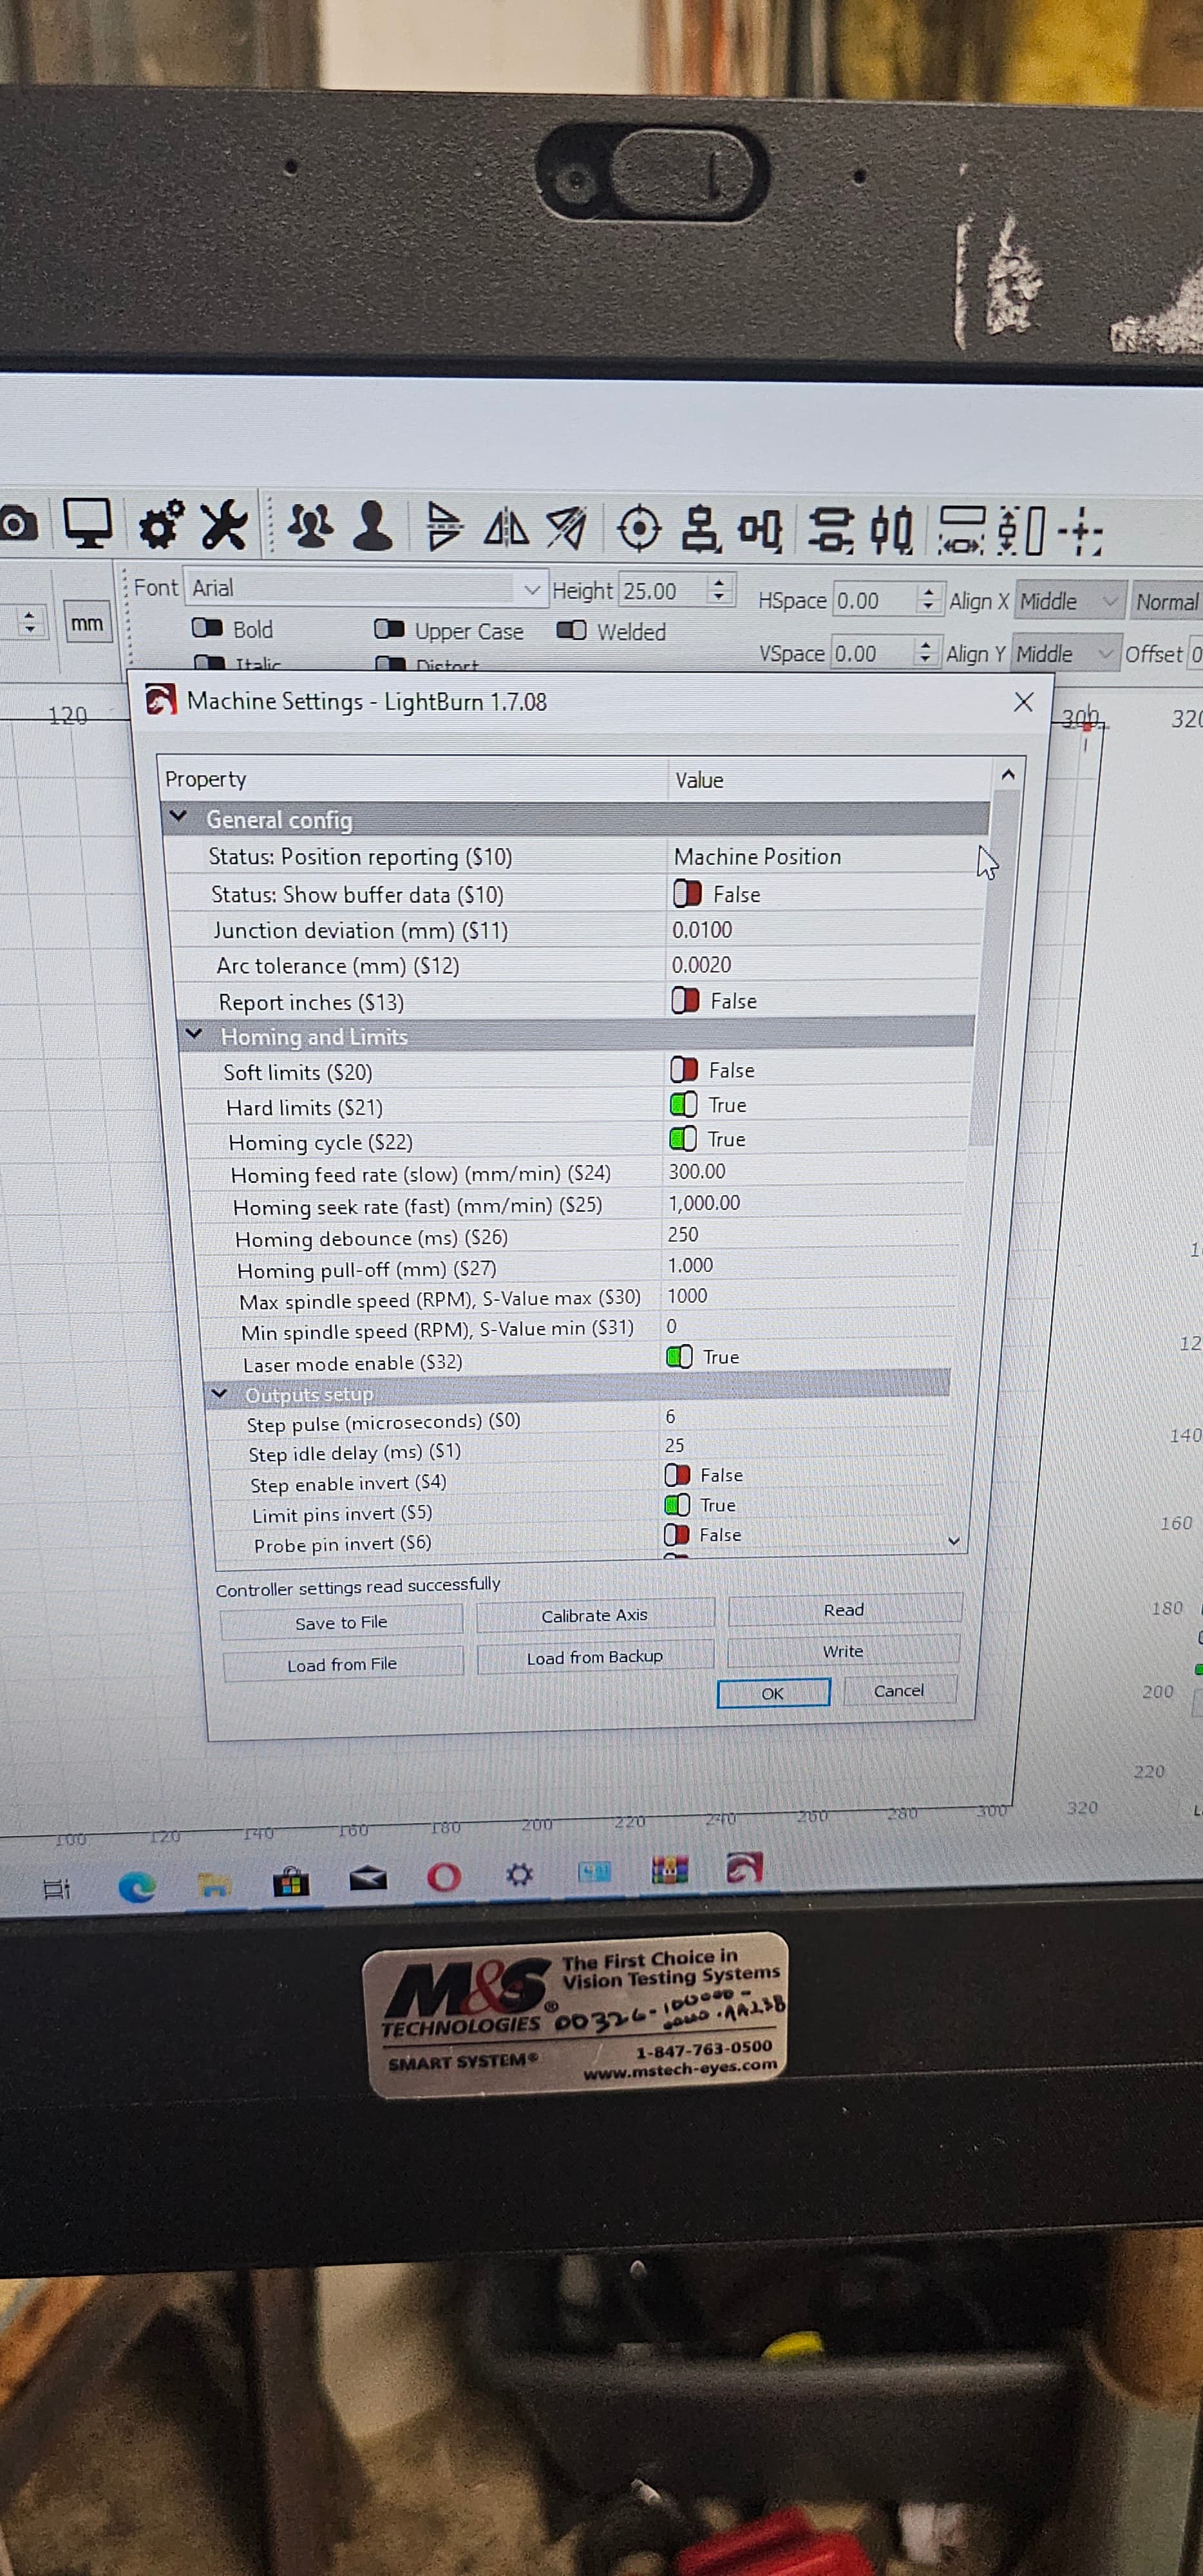The width and height of the screenshot is (1203, 2576).
Task: Click the Height field showing 25.00
Action: coord(662,590)
